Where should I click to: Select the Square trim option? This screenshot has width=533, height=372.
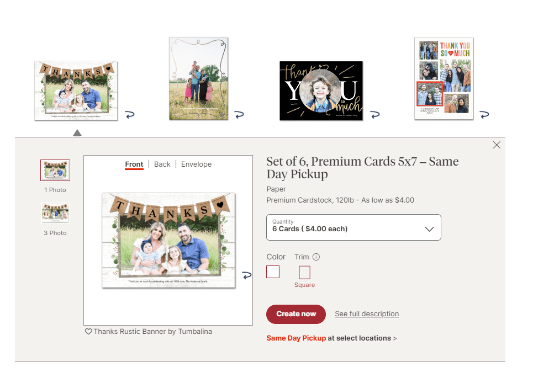(304, 272)
